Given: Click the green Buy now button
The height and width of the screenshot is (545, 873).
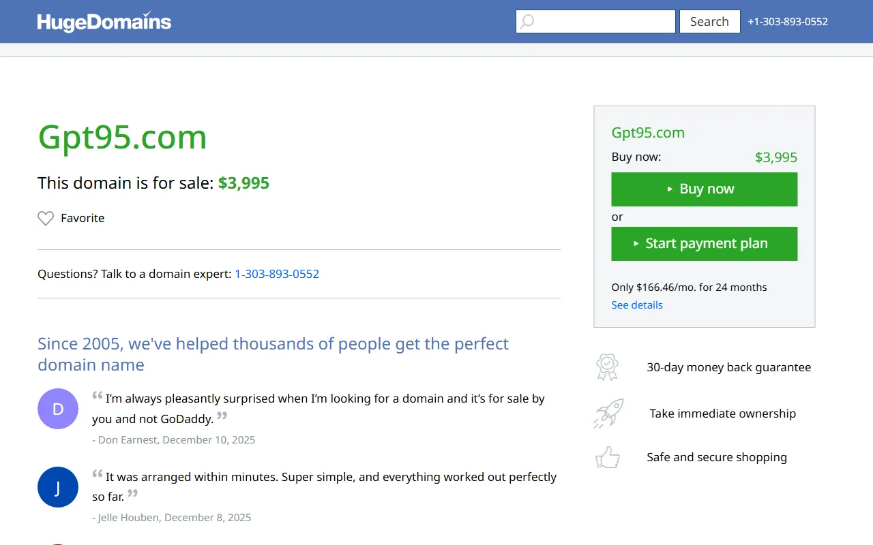Looking at the screenshot, I should (704, 189).
